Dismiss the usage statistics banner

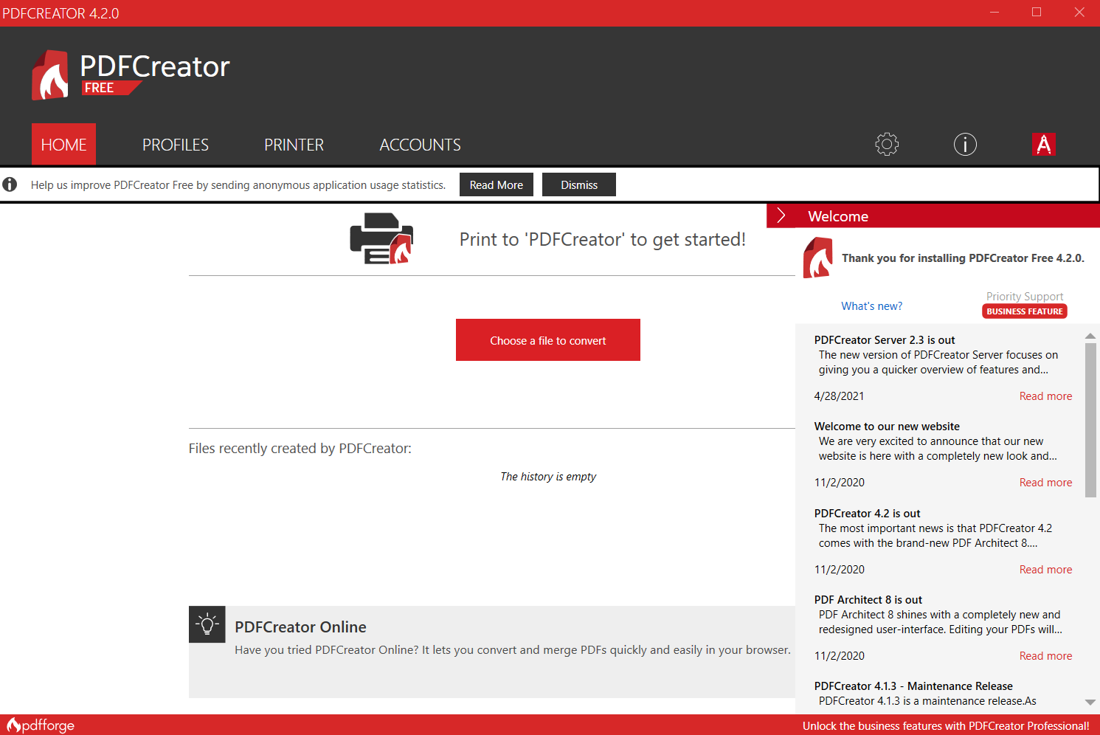click(x=579, y=184)
